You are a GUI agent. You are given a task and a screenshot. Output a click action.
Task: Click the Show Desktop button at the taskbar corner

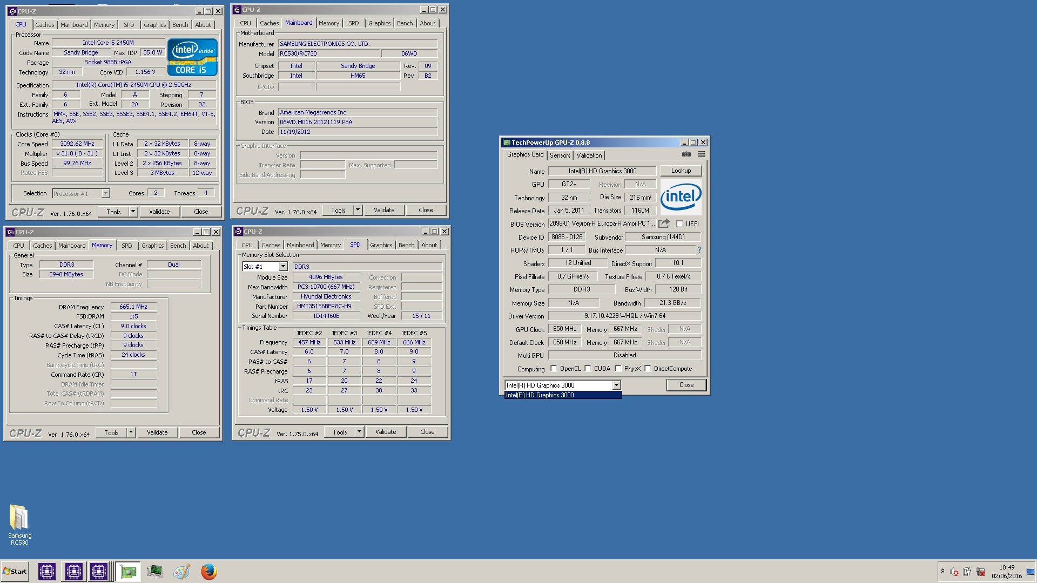pyautogui.click(x=1031, y=572)
